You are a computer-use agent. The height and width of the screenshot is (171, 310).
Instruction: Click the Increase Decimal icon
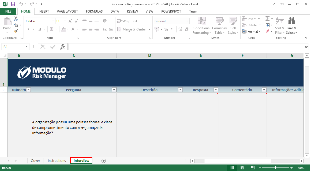coord(180,29)
